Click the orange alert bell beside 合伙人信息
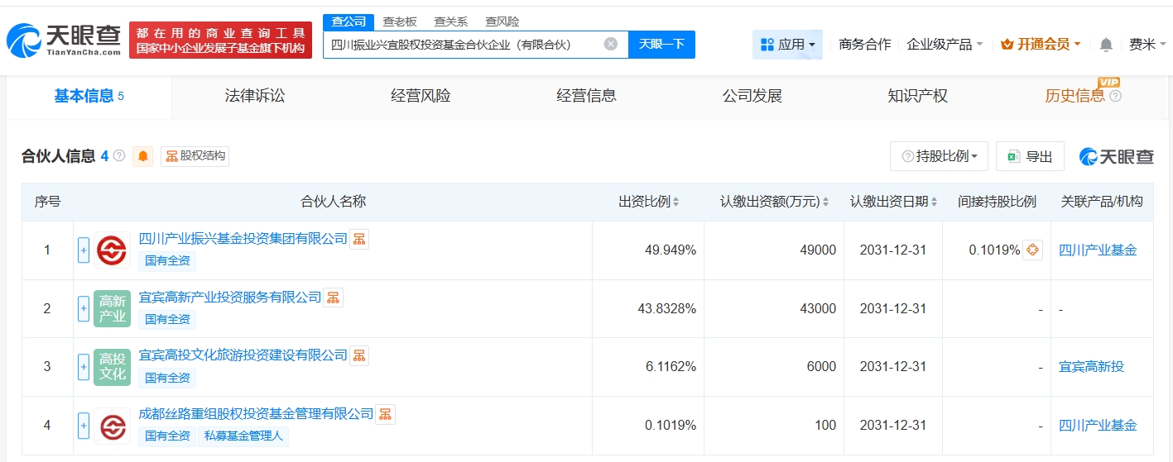 (143, 156)
